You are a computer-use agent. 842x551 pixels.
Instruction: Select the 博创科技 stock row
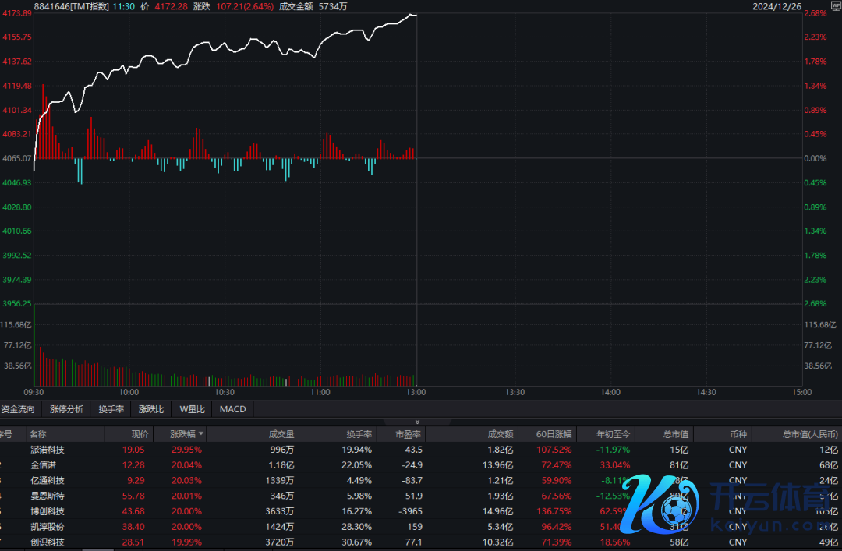point(48,511)
